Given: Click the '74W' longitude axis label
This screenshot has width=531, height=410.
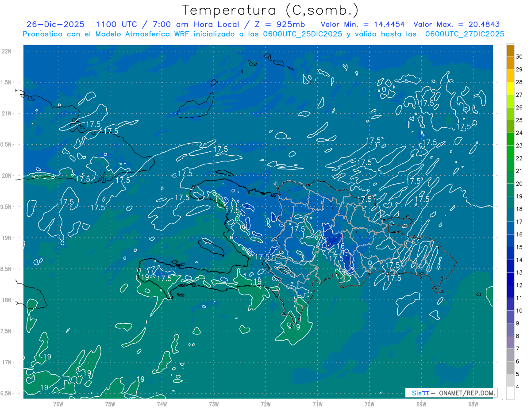Looking at the screenshot, I should click(x=162, y=404).
